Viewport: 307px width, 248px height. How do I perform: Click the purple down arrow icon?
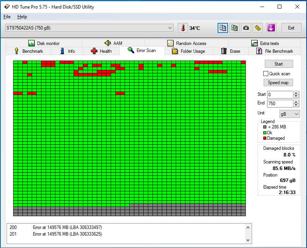271,28
